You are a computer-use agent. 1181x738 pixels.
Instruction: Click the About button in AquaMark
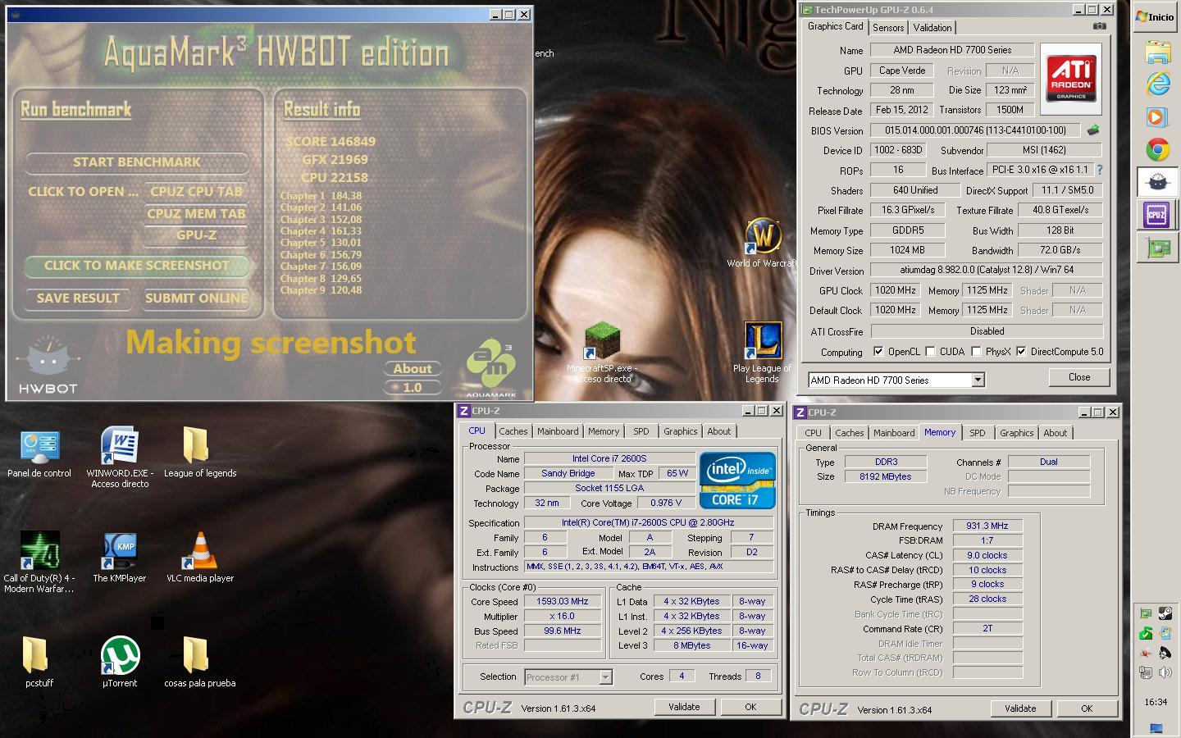(x=413, y=369)
